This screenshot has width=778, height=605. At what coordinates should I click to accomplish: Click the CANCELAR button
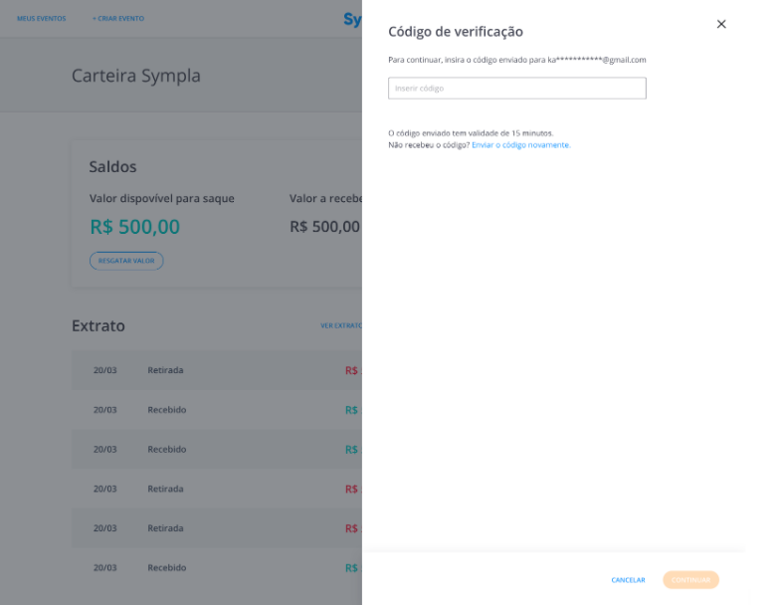pos(628,580)
